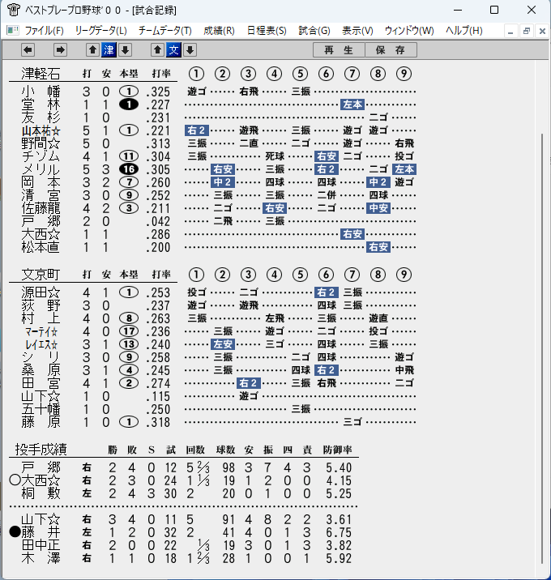Click 田宮's 右2 result in 3rd inning
The height and width of the screenshot is (580, 551).
[248, 383]
